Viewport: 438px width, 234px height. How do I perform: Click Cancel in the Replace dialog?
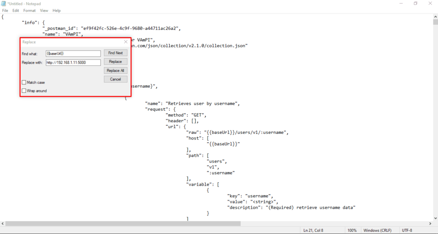click(115, 79)
